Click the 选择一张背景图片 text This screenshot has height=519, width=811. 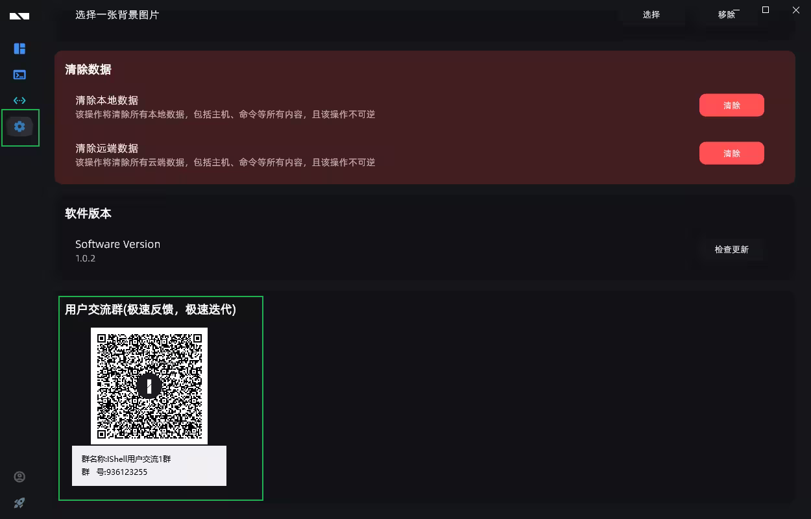[117, 14]
